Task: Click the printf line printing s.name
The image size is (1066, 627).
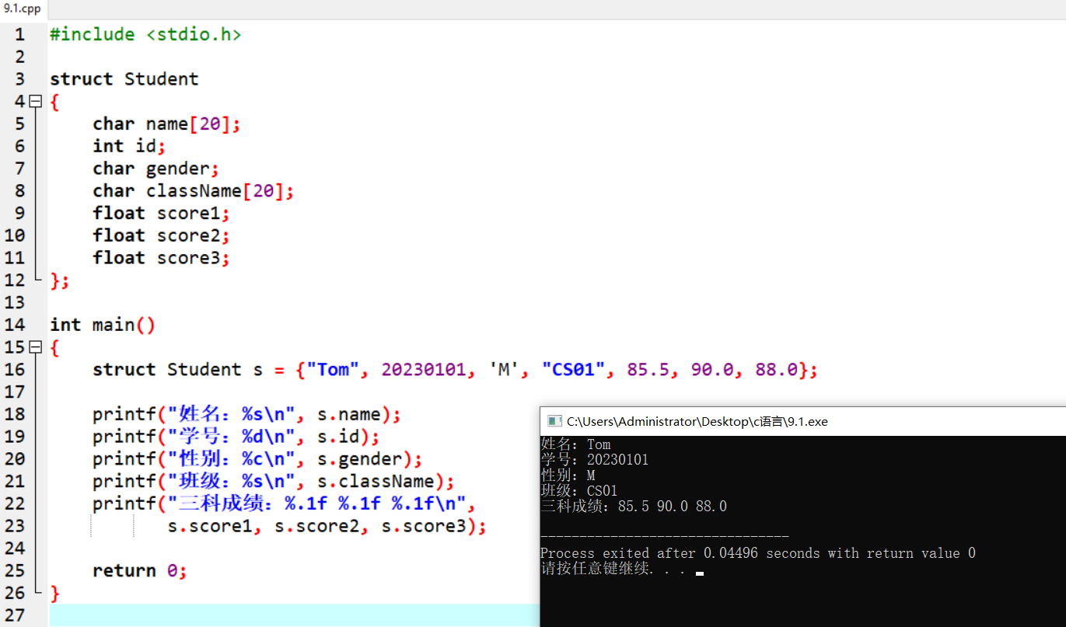Action: point(247,414)
